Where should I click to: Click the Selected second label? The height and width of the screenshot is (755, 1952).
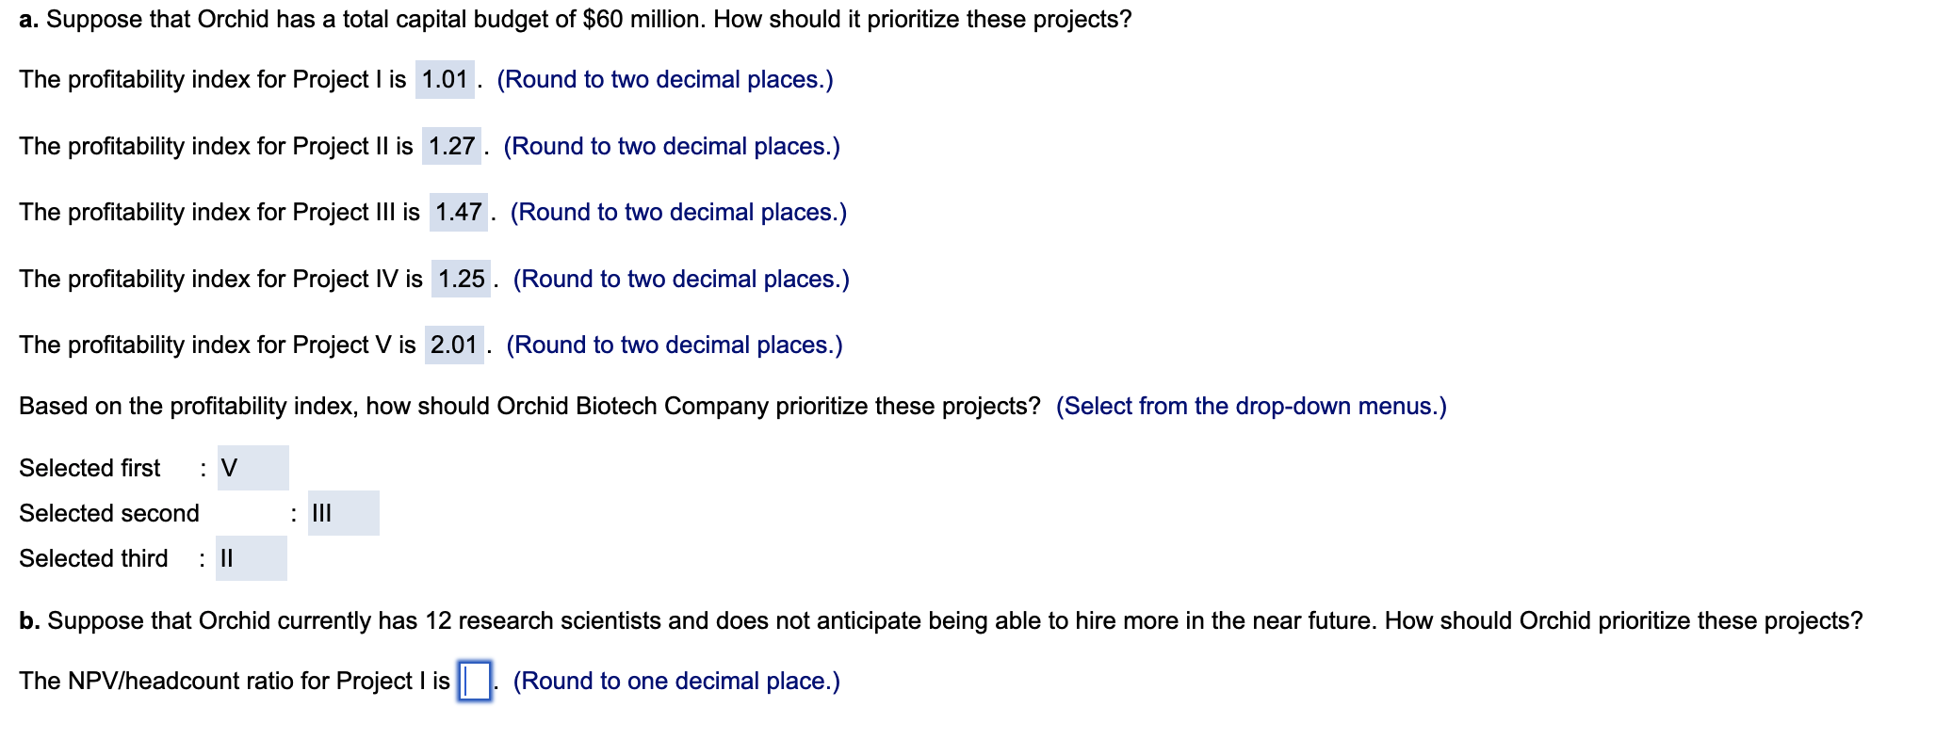pyautogui.click(x=108, y=513)
